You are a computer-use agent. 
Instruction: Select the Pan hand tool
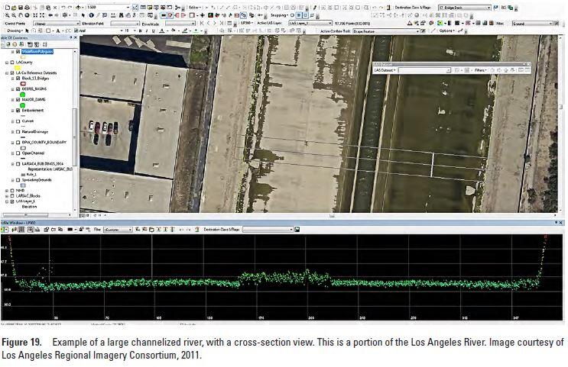coord(21,15)
